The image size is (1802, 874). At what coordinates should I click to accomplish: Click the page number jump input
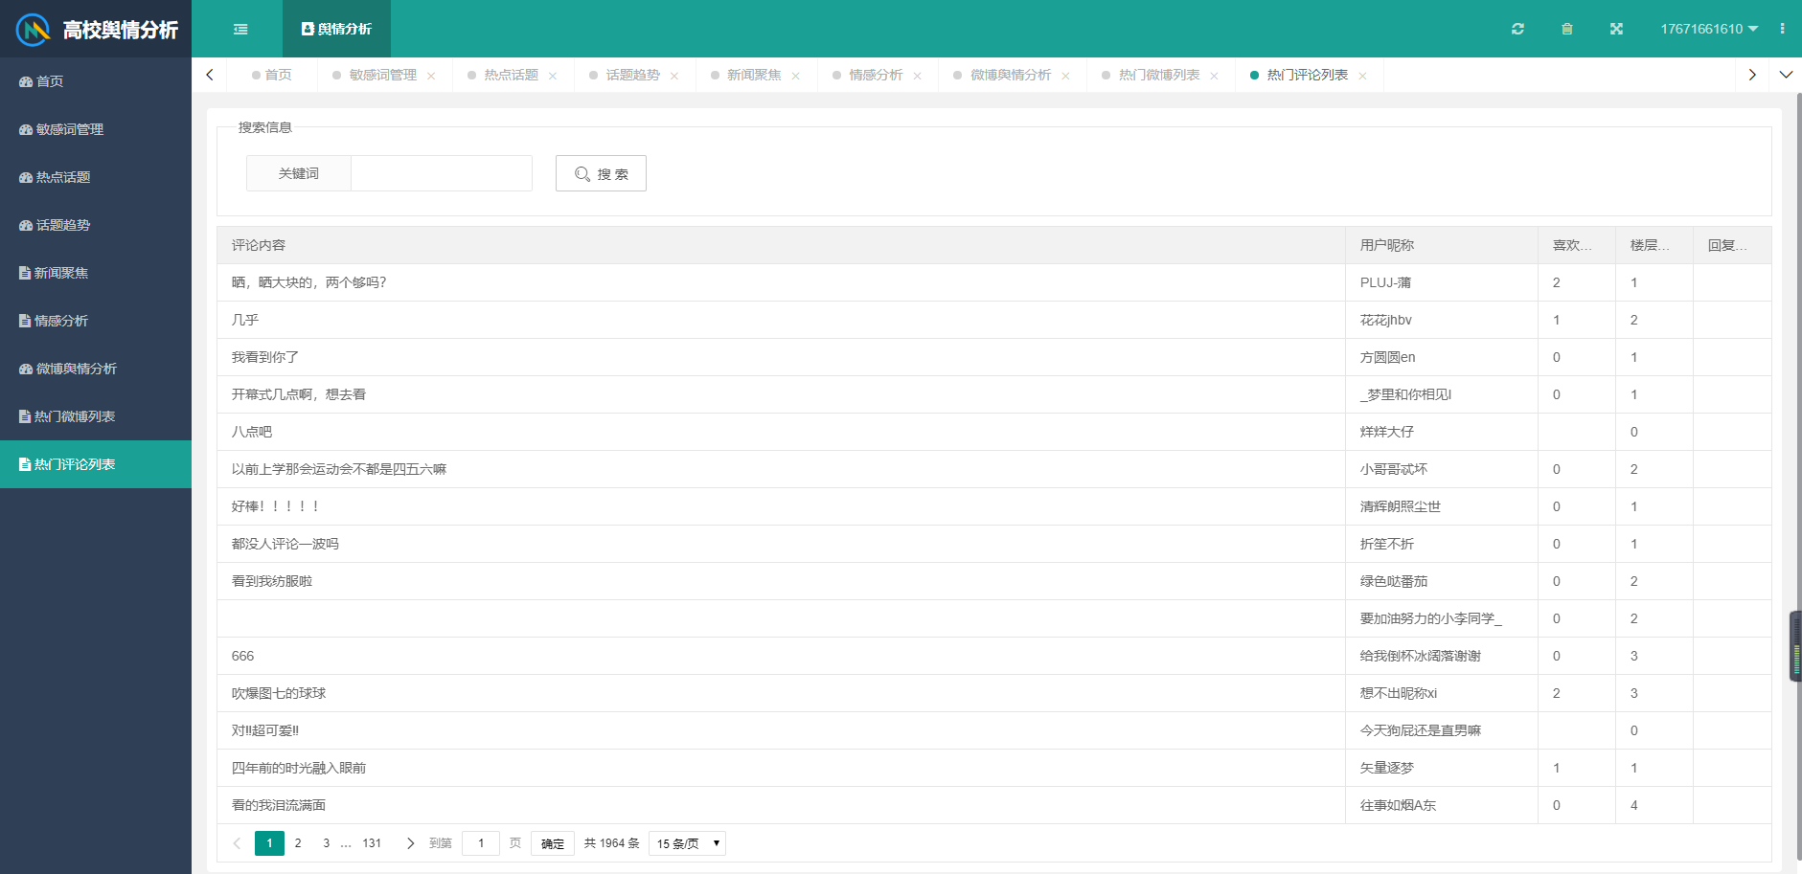[481, 843]
